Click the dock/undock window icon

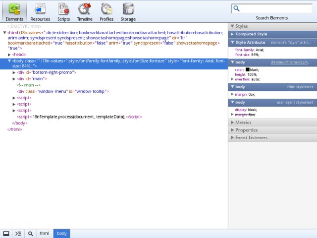pos(6,234)
